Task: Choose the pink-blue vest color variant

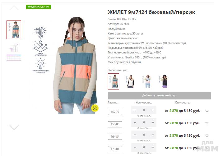Action: pyautogui.click(x=147, y=81)
